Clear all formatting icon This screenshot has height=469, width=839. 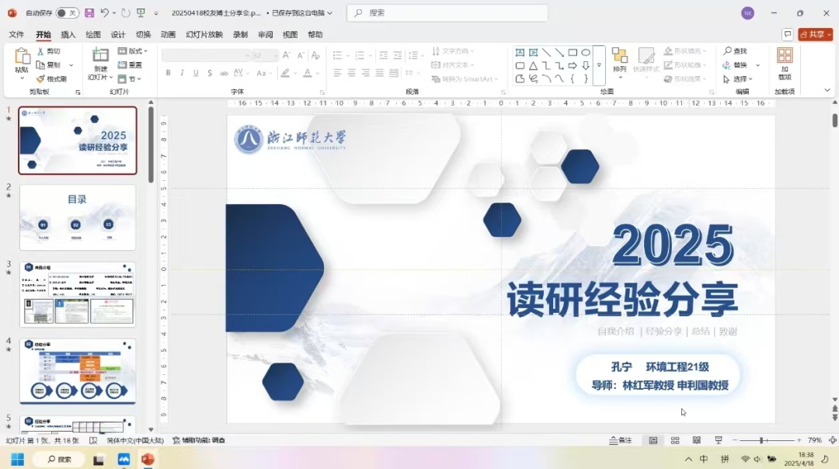(315, 56)
